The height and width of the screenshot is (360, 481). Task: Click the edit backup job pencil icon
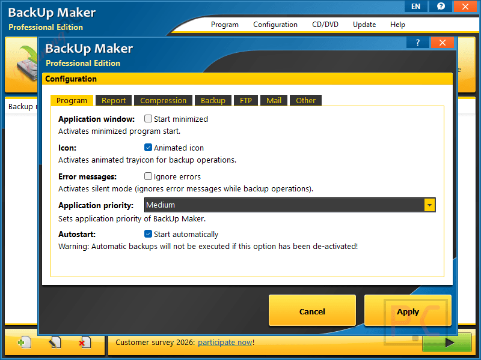(55, 342)
